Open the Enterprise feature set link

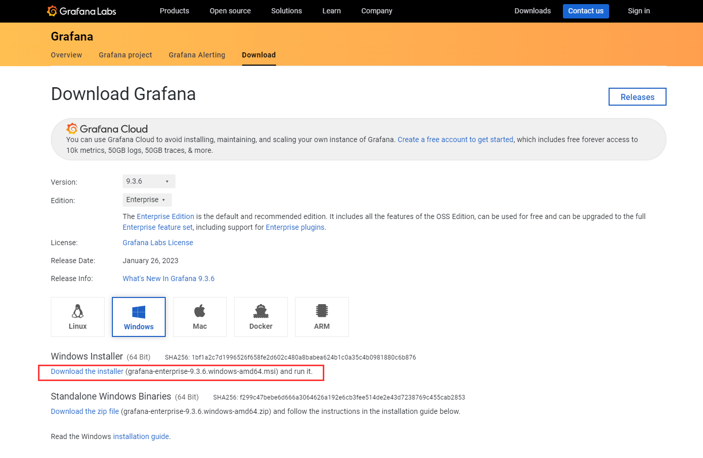[158, 227]
